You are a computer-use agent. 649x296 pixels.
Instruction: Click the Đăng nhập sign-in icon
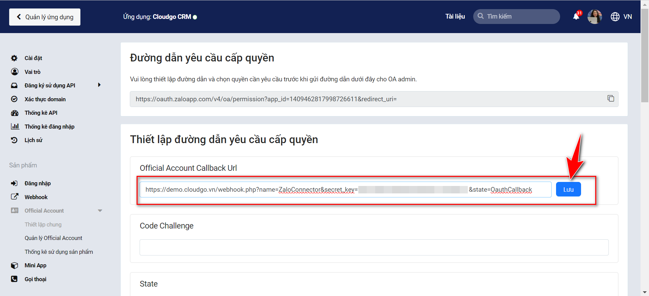click(14, 183)
